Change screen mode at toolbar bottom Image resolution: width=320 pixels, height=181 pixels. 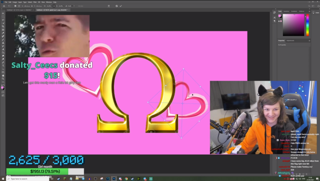tap(3, 95)
